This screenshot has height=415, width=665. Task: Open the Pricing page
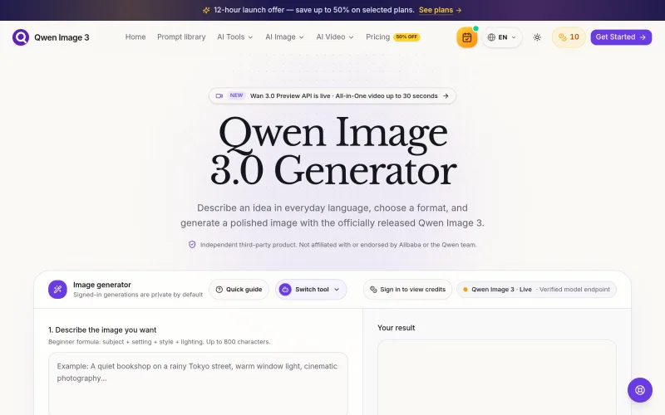[377, 37]
